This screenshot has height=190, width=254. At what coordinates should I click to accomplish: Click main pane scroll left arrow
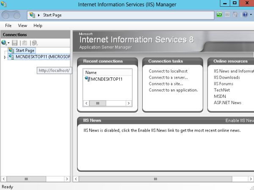(x=76, y=179)
